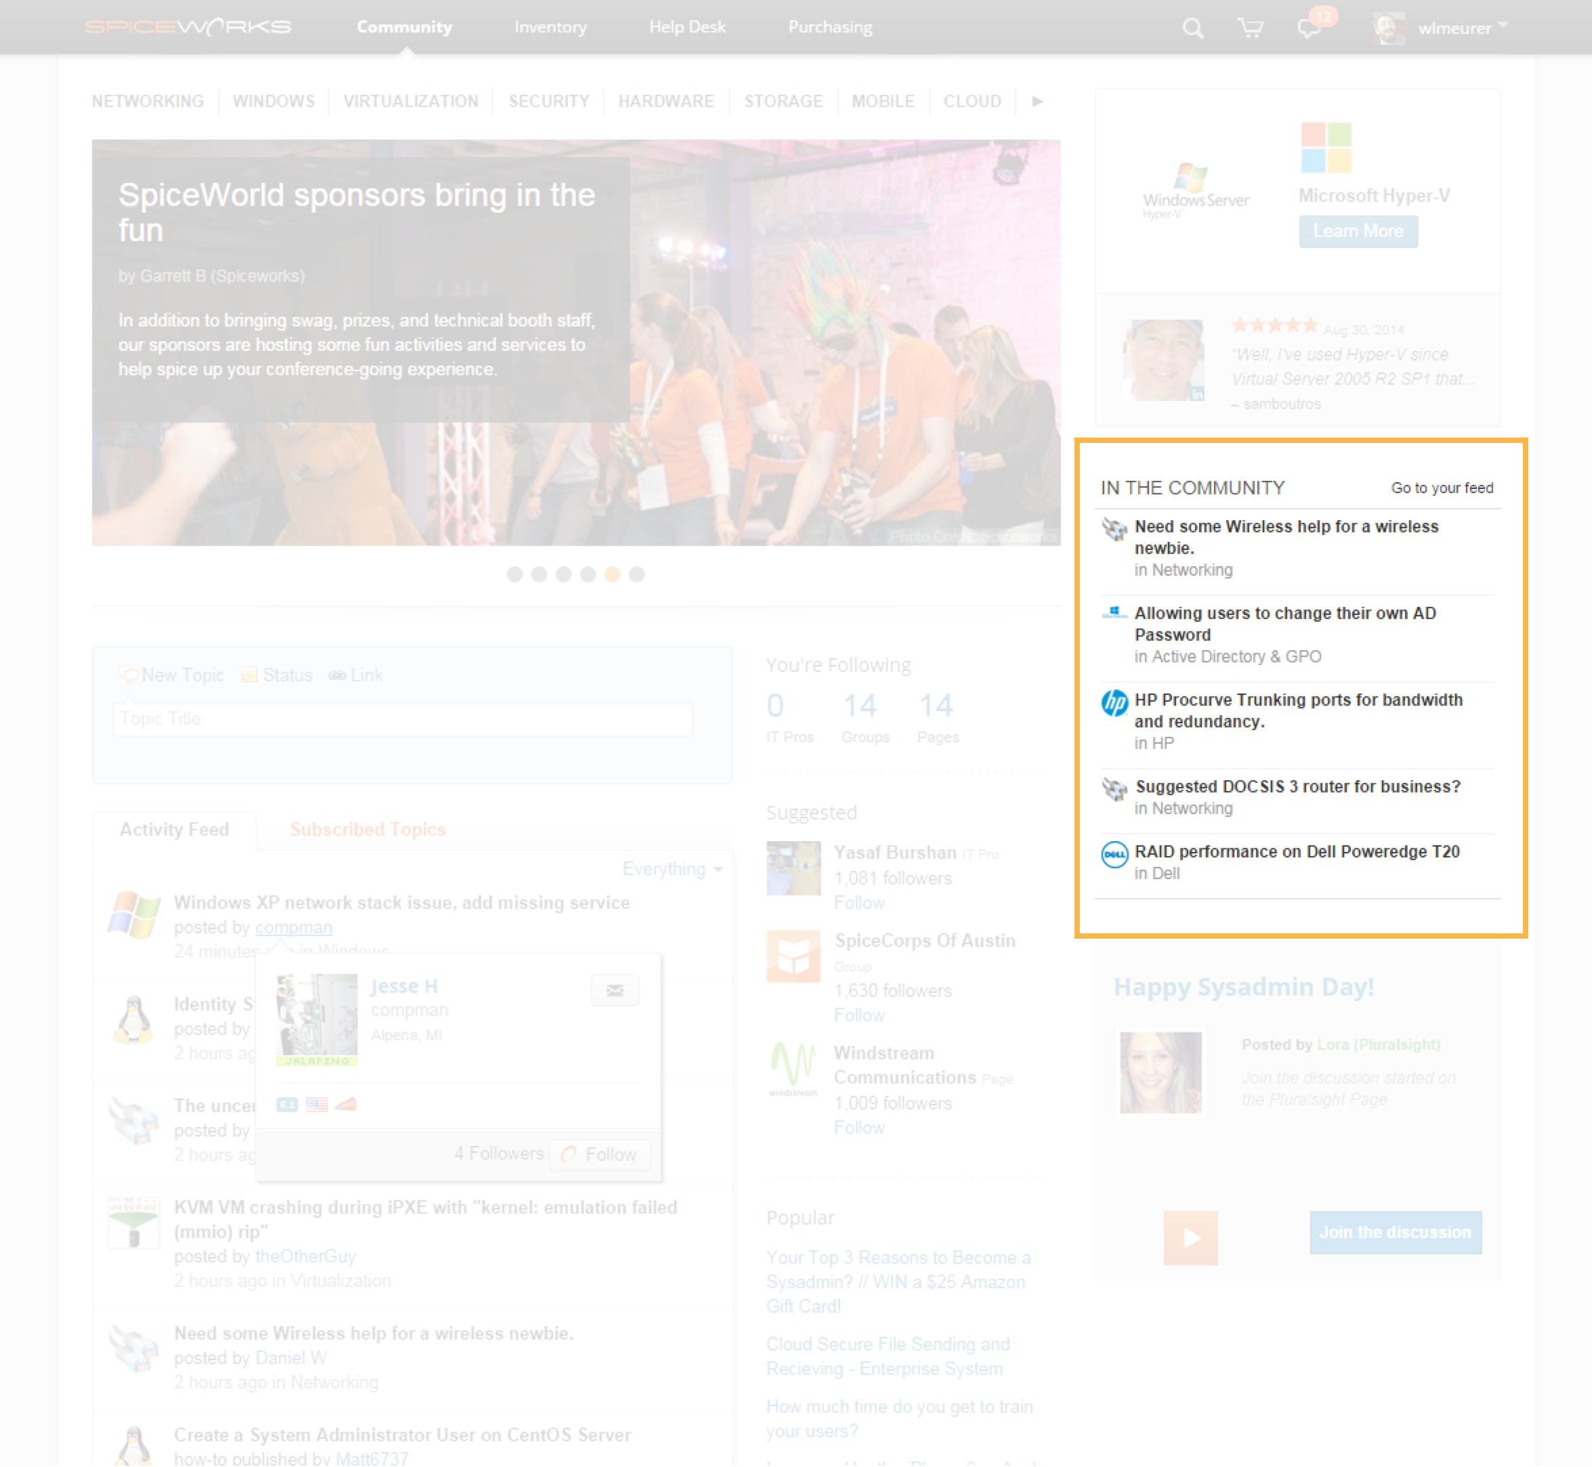Open RAID performance on Dell Poweredge T20
1592x1467 pixels.
1297,851
